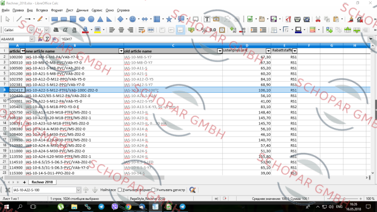The height and width of the screenshot is (212, 377).
Task: Toggle 'Учитывать регистр' checkbox
Action: pyautogui.click(x=154, y=190)
